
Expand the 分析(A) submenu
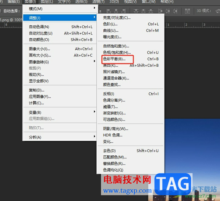click(x=60, y=137)
